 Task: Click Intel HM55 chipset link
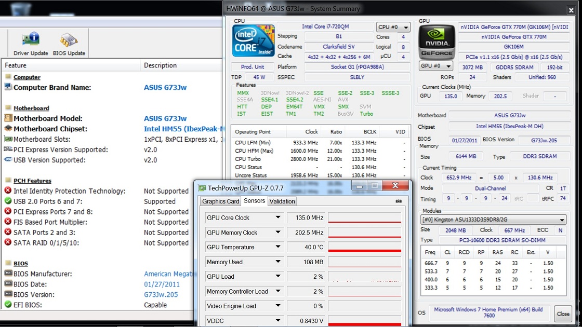[x=184, y=129]
